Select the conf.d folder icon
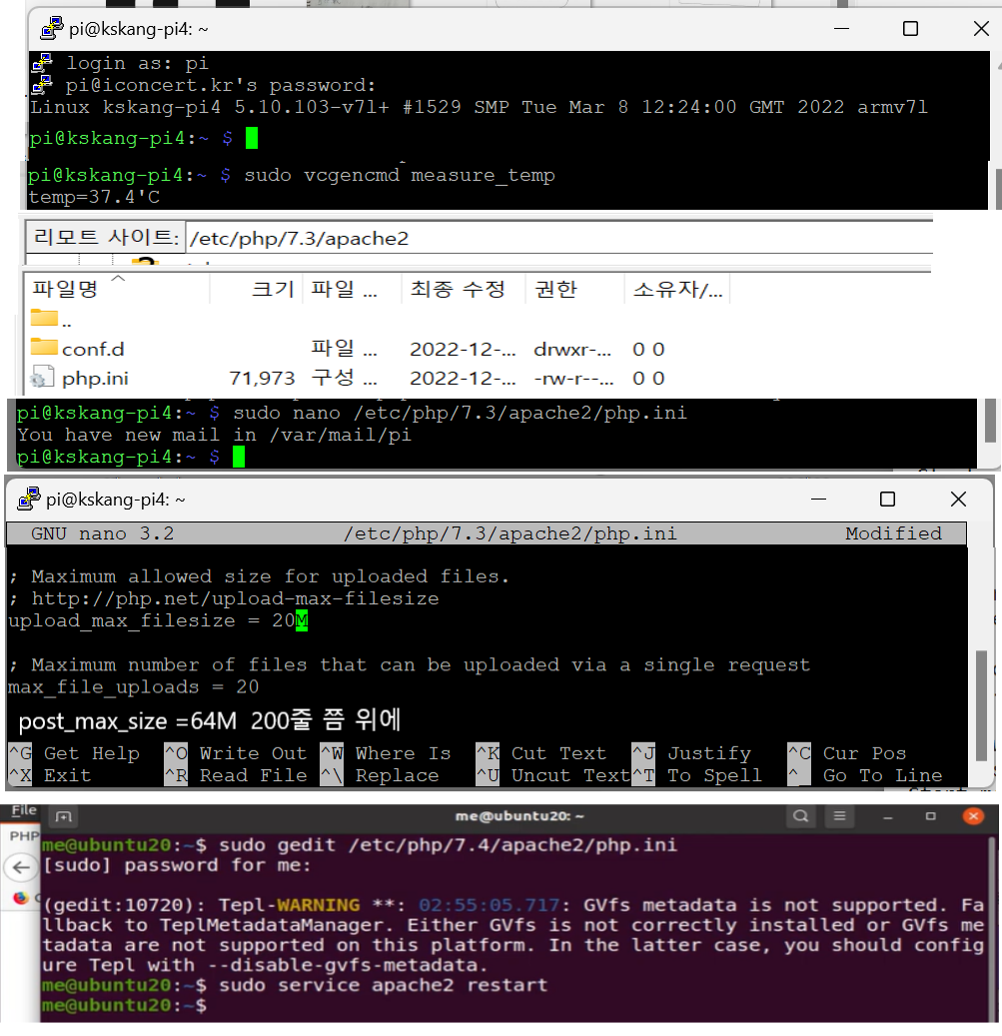This screenshot has height=1036, width=1002. (x=44, y=348)
